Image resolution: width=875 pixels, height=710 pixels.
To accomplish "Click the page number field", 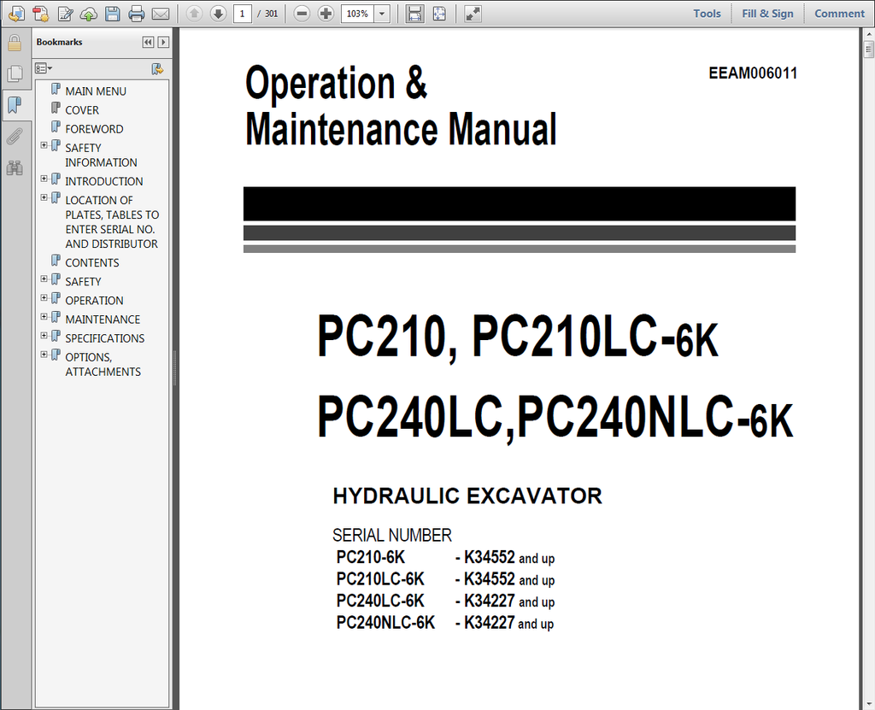I will pos(242,14).
